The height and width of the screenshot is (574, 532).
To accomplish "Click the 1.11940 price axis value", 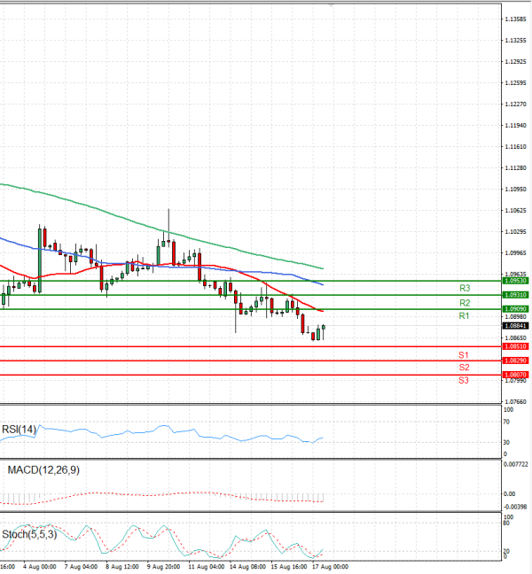I will click(515, 126).
